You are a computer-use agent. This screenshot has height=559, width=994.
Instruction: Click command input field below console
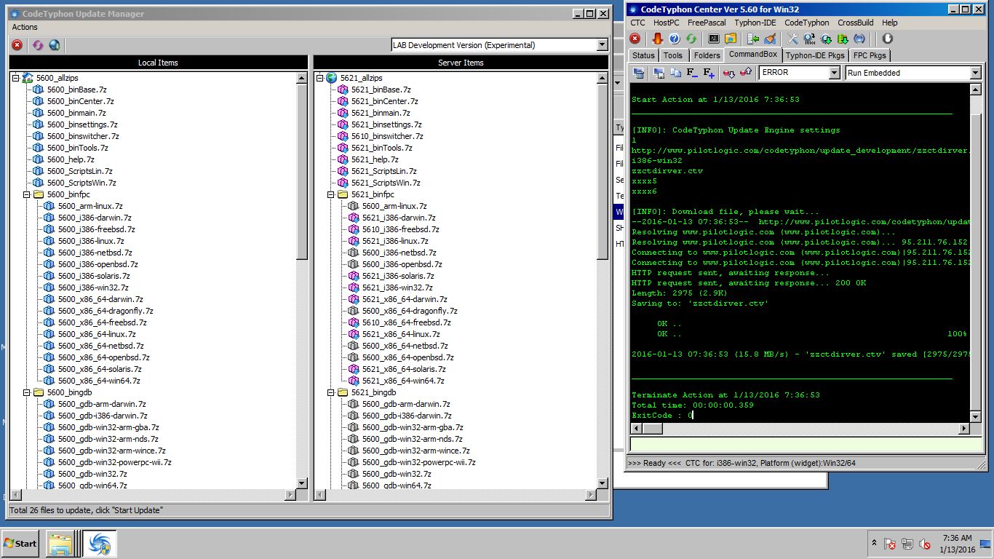pyautogui.click(x=806, y=444)
